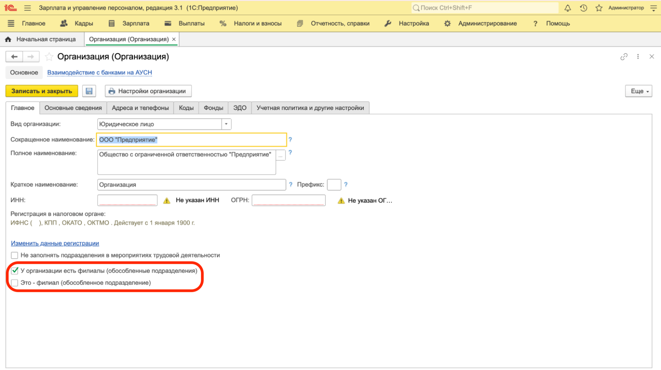
Task: Click the floppy disk save icon
Action: pos(89,91)
